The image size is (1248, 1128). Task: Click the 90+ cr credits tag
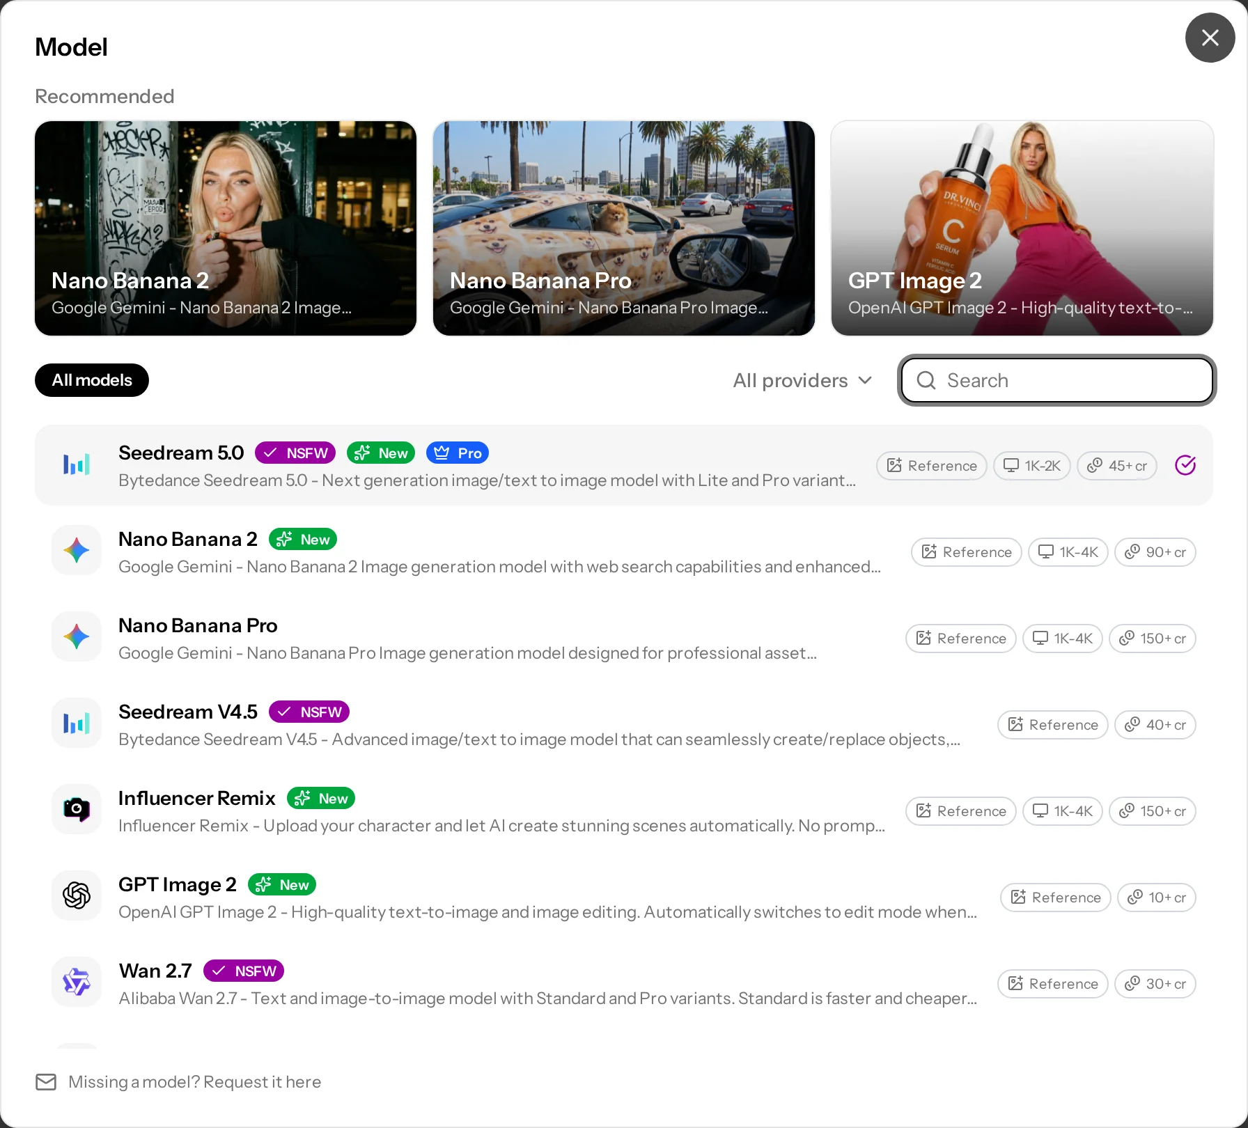point(1155,552)
